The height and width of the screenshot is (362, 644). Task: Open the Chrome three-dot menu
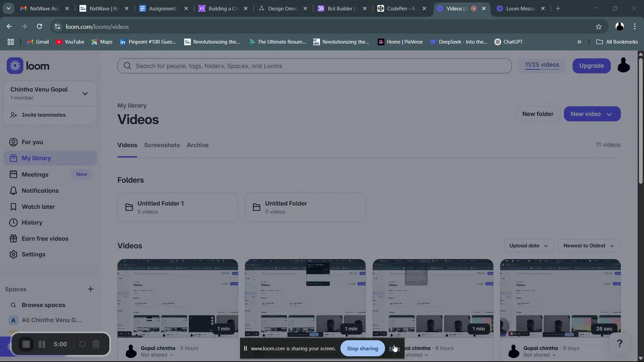tap(634, 27)
